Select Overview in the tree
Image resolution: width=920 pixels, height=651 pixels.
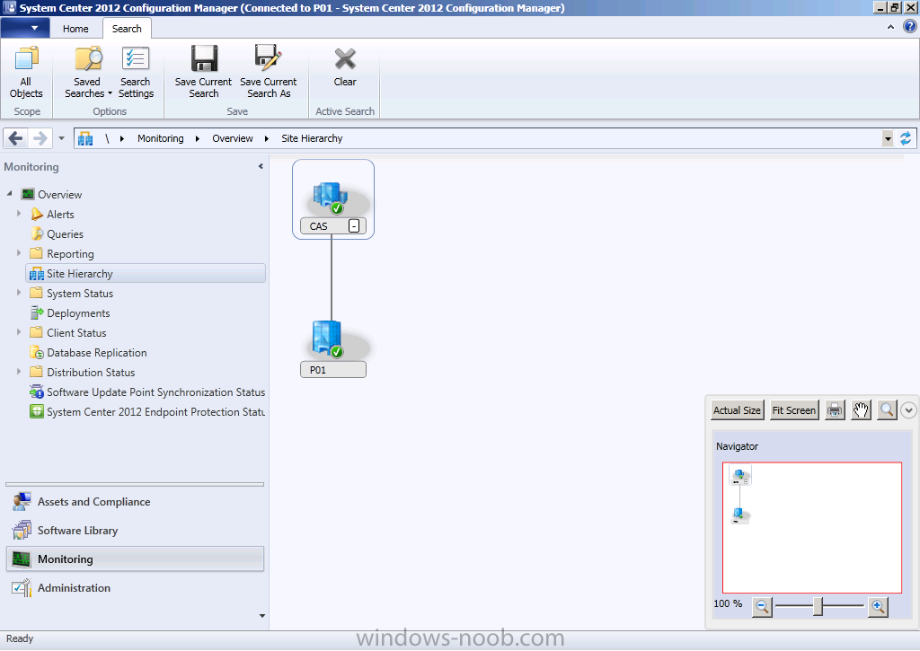point(60,195)
